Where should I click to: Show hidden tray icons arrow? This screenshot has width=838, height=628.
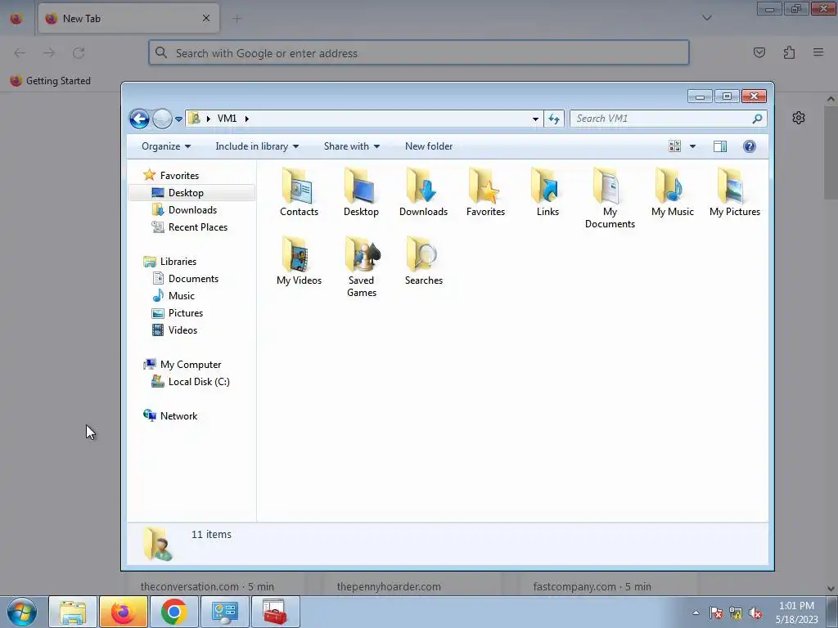696,613
